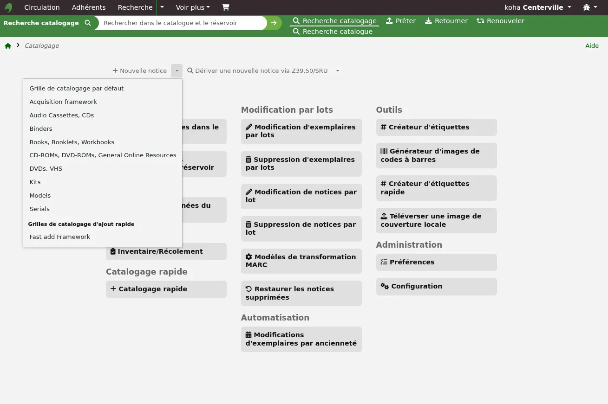Viewport: 608px width, 404px height.
Task: Expand the Z39.50/SRU dropdown caret
Action: (338, 71)
